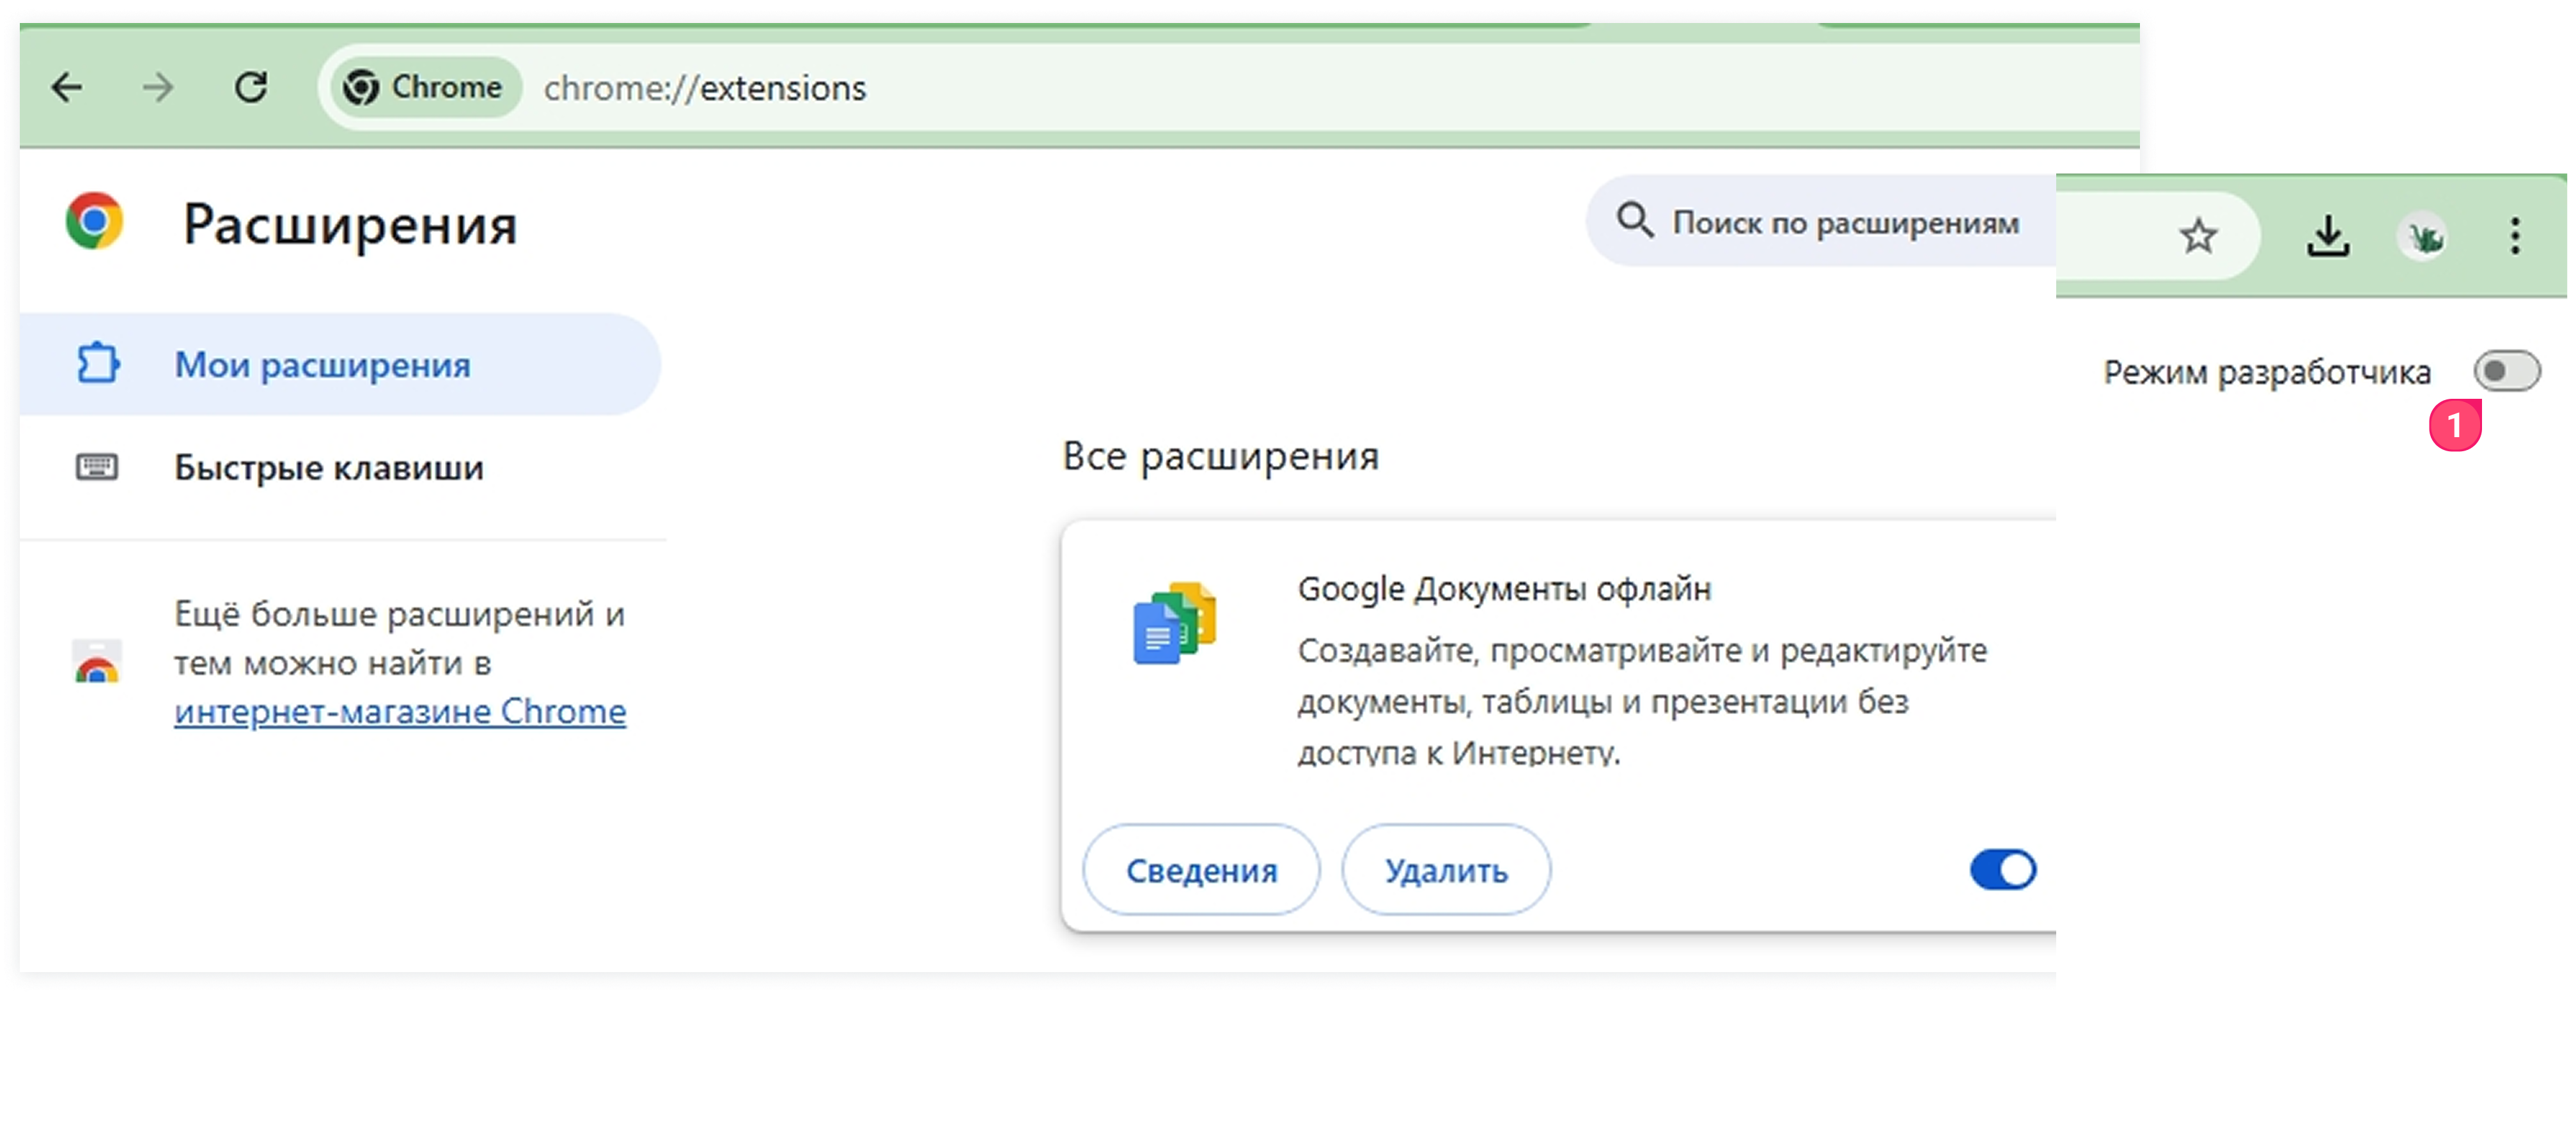Select Google Документы офлайн title

click(x=1504, y=589)
